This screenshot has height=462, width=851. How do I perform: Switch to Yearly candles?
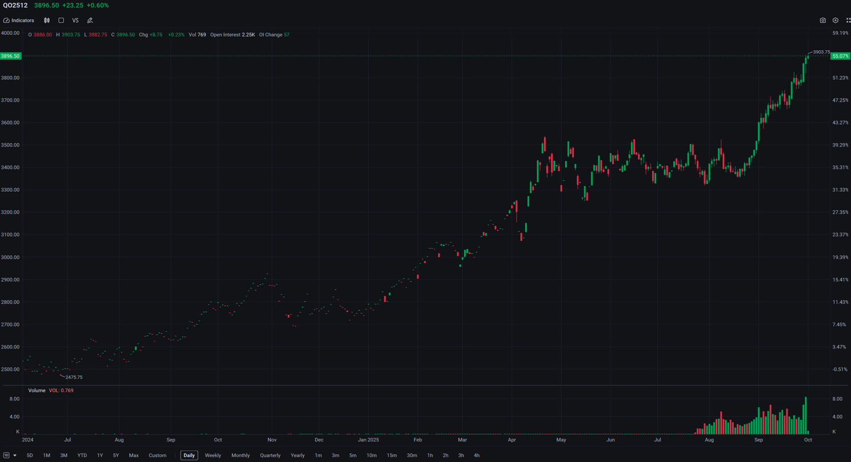tap(298, 456)
